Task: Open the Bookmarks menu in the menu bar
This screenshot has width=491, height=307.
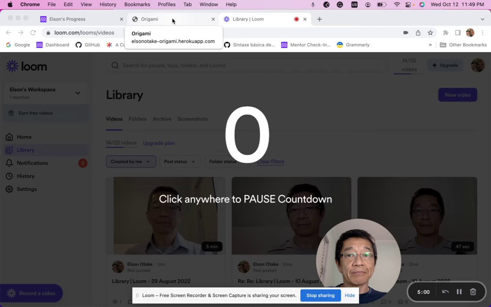Action: (137, 4)
